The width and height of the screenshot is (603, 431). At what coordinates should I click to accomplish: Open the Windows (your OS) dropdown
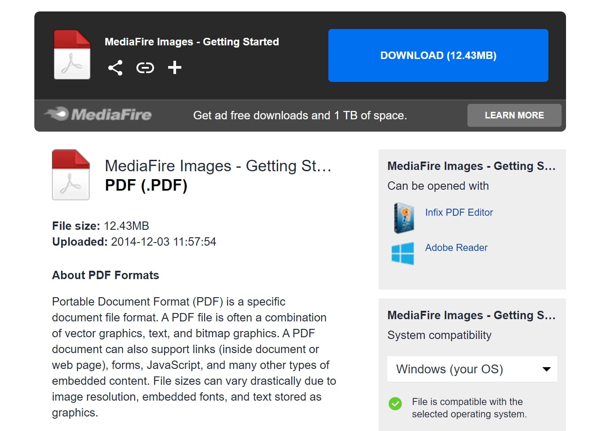(471, 369)
